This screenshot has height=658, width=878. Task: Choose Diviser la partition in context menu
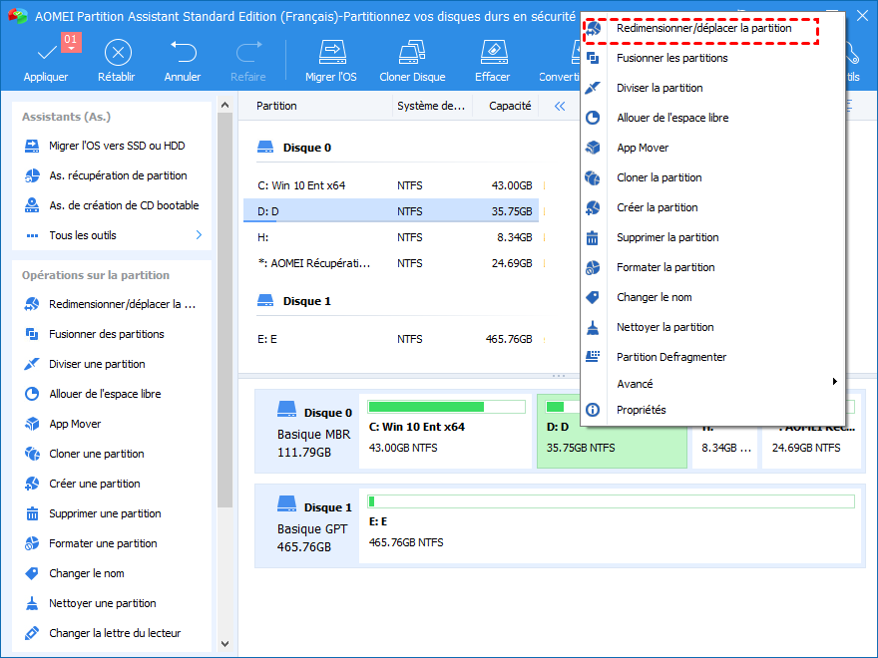(712, 88)
